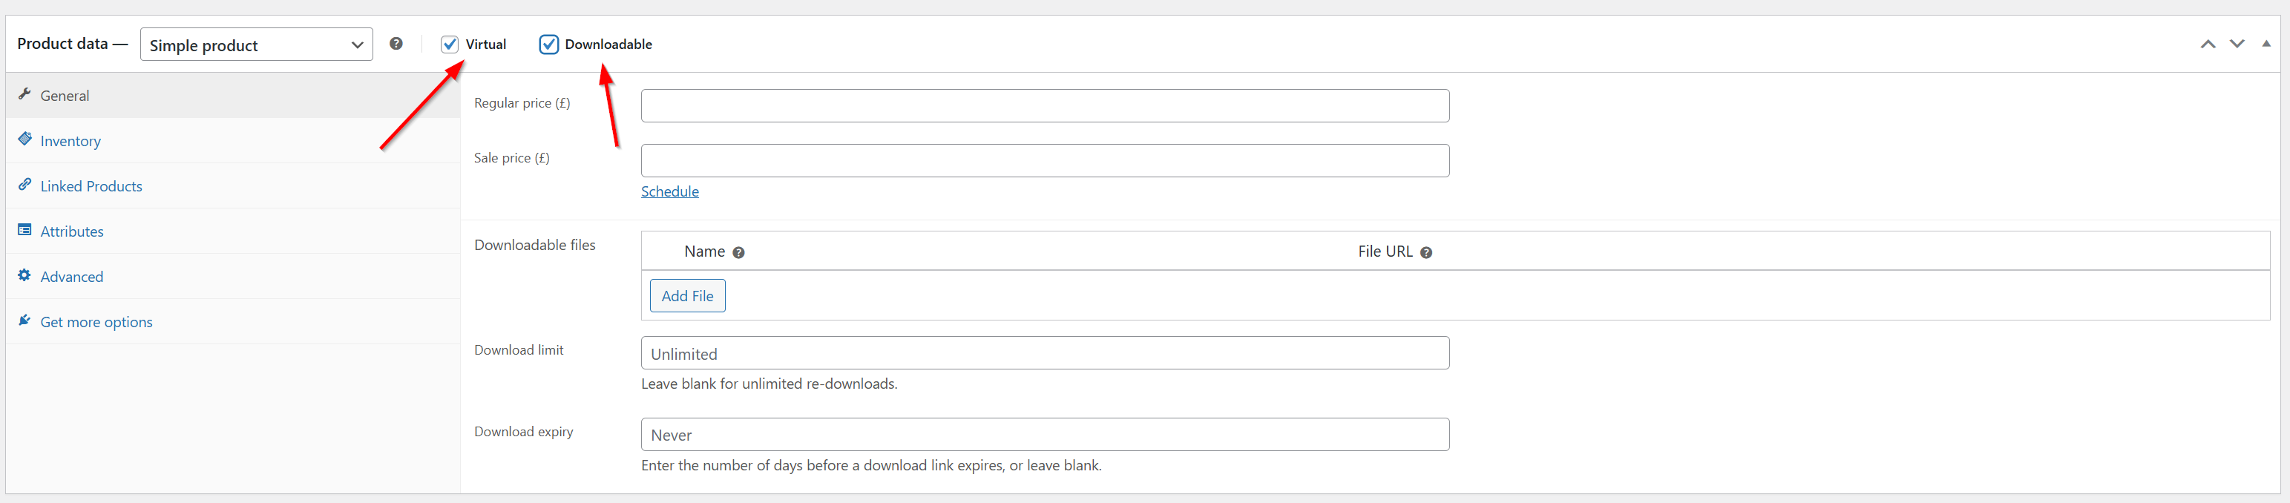Screen dimensions: 2290x503
Task: Collapse the Product data panel with the triangle
Action: (x=2267, y=42)
